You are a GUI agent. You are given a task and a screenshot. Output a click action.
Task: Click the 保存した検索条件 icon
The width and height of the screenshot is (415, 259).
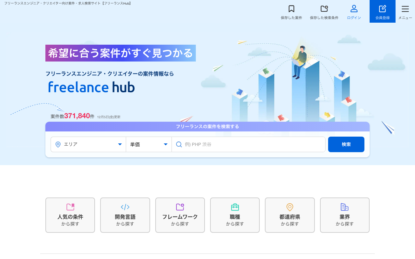pyautogui.click(x=324, y=8)
